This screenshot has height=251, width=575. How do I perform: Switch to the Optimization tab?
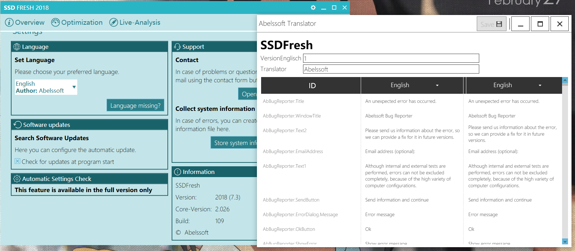(x=77, y=22)
